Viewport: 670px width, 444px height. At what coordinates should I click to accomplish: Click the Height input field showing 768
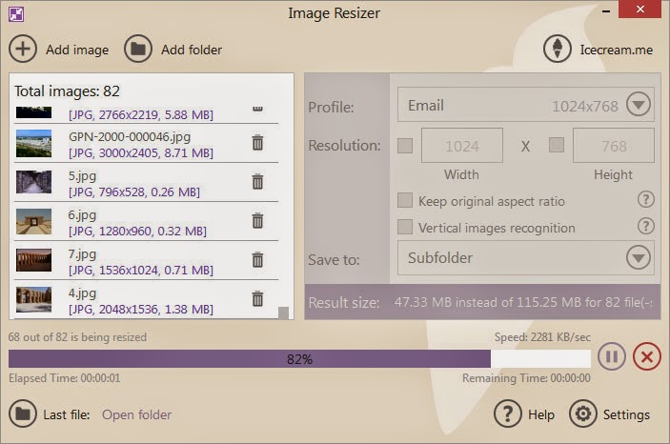(614, 145)
